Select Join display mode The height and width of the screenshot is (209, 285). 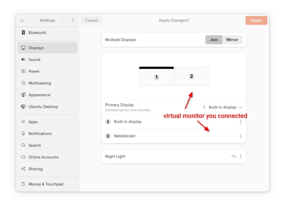click(x=214, y=40)
